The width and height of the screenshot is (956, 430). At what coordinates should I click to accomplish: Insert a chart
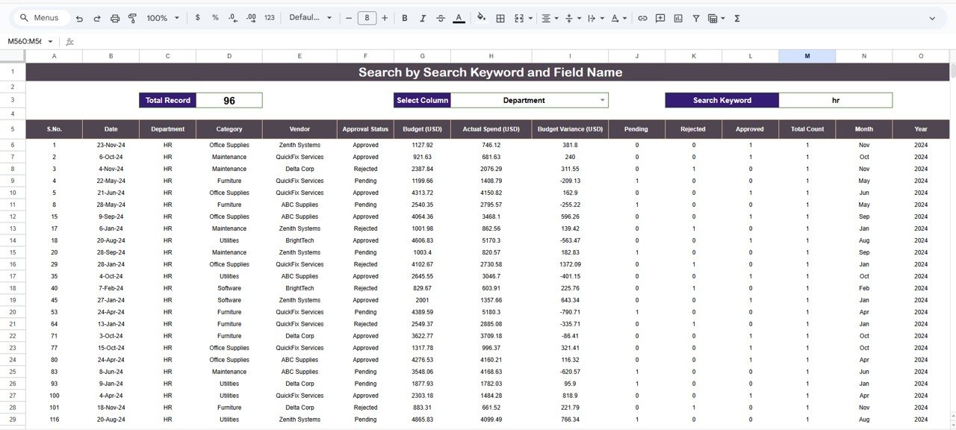677,17
